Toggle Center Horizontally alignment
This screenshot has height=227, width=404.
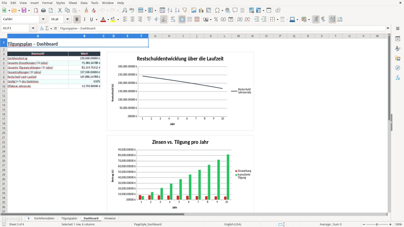click(133, 20)
